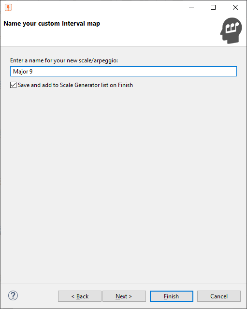Go to previous page with Back button
247x309 pixels.
pyautogui.click(x=80, y=296)
